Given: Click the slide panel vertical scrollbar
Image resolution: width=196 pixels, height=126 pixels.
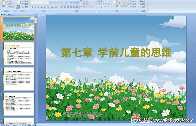Looking at the screenshot, I should click(36, 70).
